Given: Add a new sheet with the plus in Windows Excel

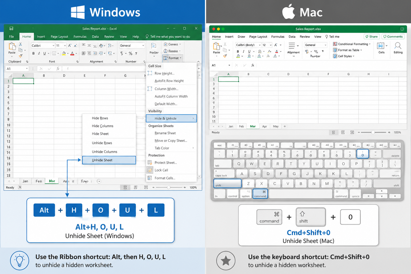Looking at the screenshot, I should (99, 181).
